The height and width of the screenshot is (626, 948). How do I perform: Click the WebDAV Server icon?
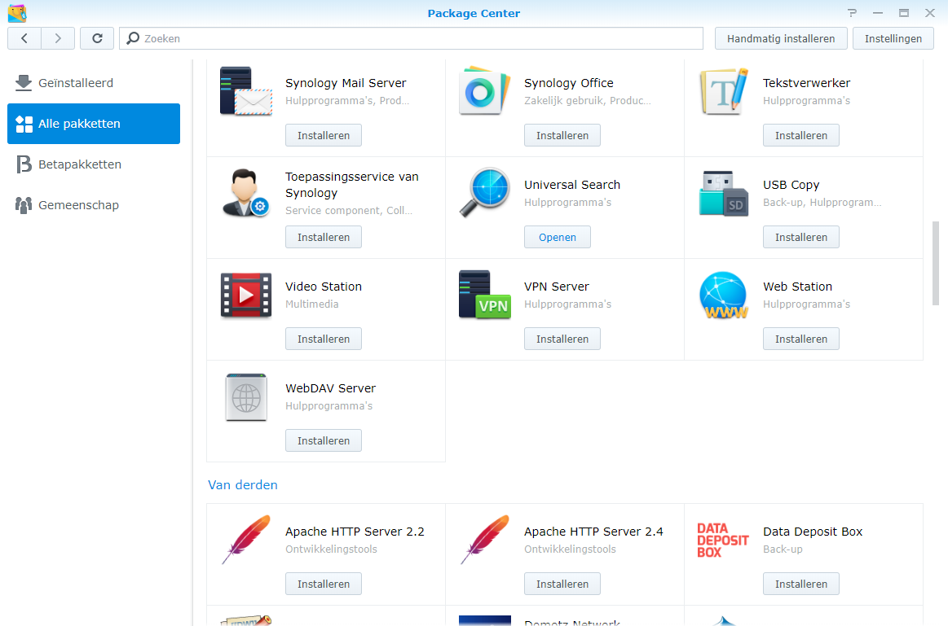(x=246, y=397)
